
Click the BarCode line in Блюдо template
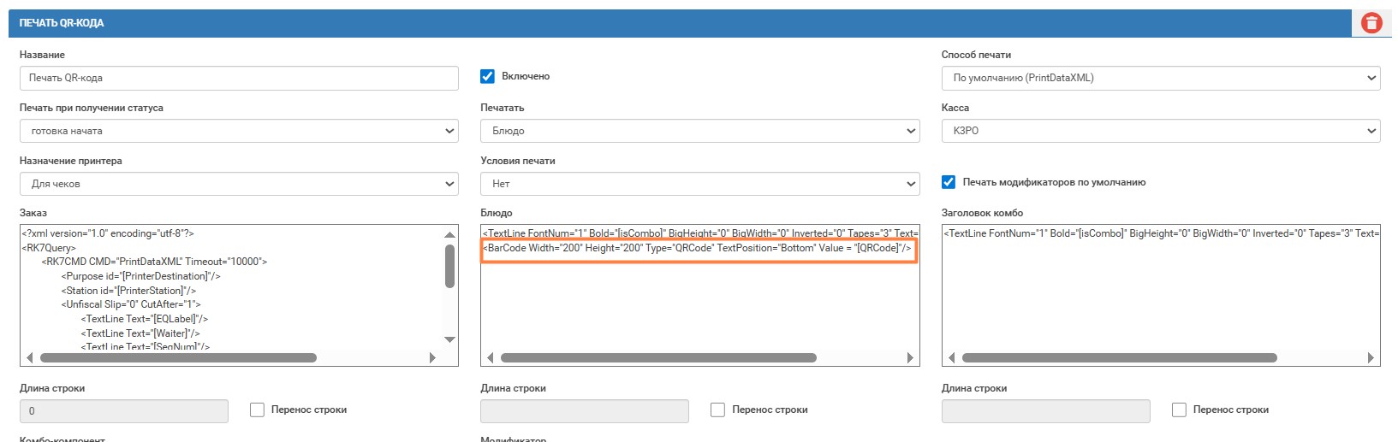pos(698,248)
